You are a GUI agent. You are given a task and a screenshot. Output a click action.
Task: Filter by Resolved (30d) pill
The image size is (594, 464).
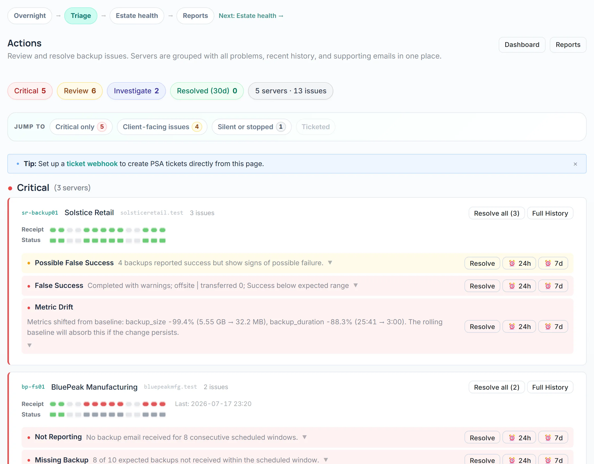[207, 91]
